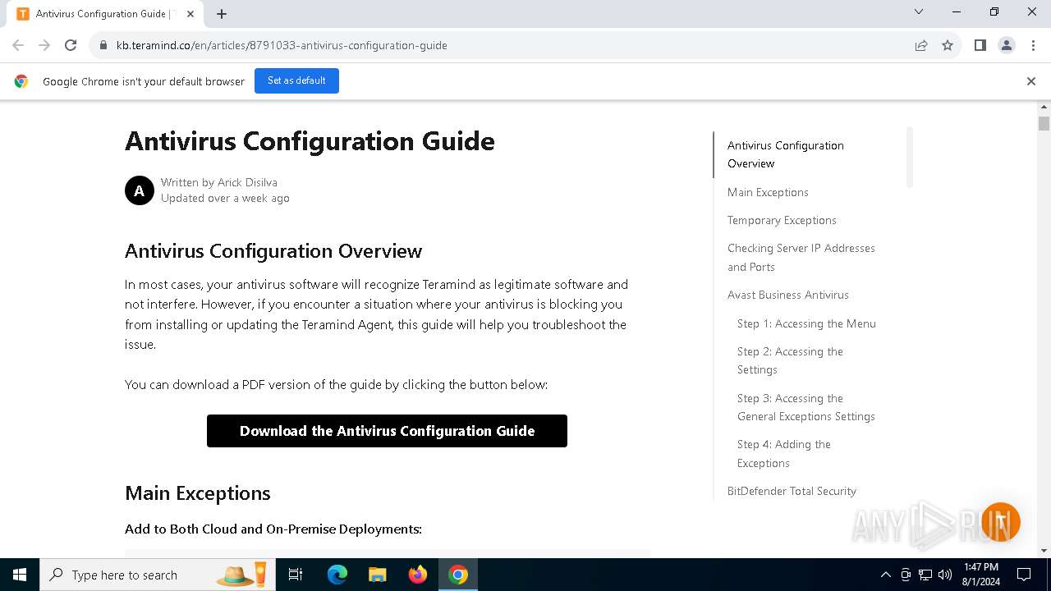Open Step 4: Adding the Exceptions
The image size is (1051, 591).
[x=784, y=453]
